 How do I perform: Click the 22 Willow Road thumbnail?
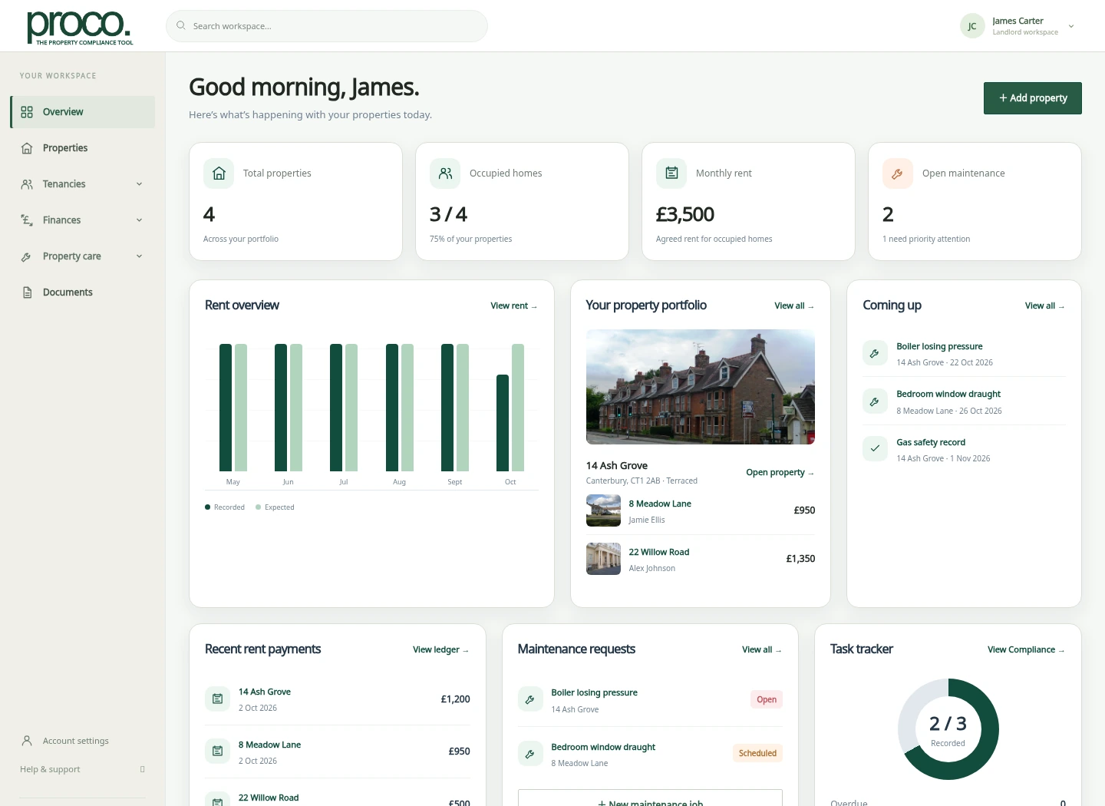pos(603,559)
